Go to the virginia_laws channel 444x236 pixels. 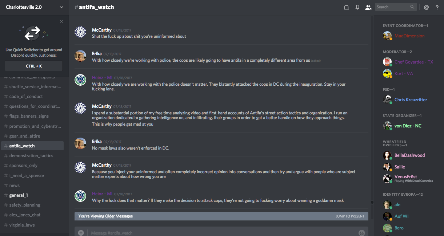click(22, 225)
